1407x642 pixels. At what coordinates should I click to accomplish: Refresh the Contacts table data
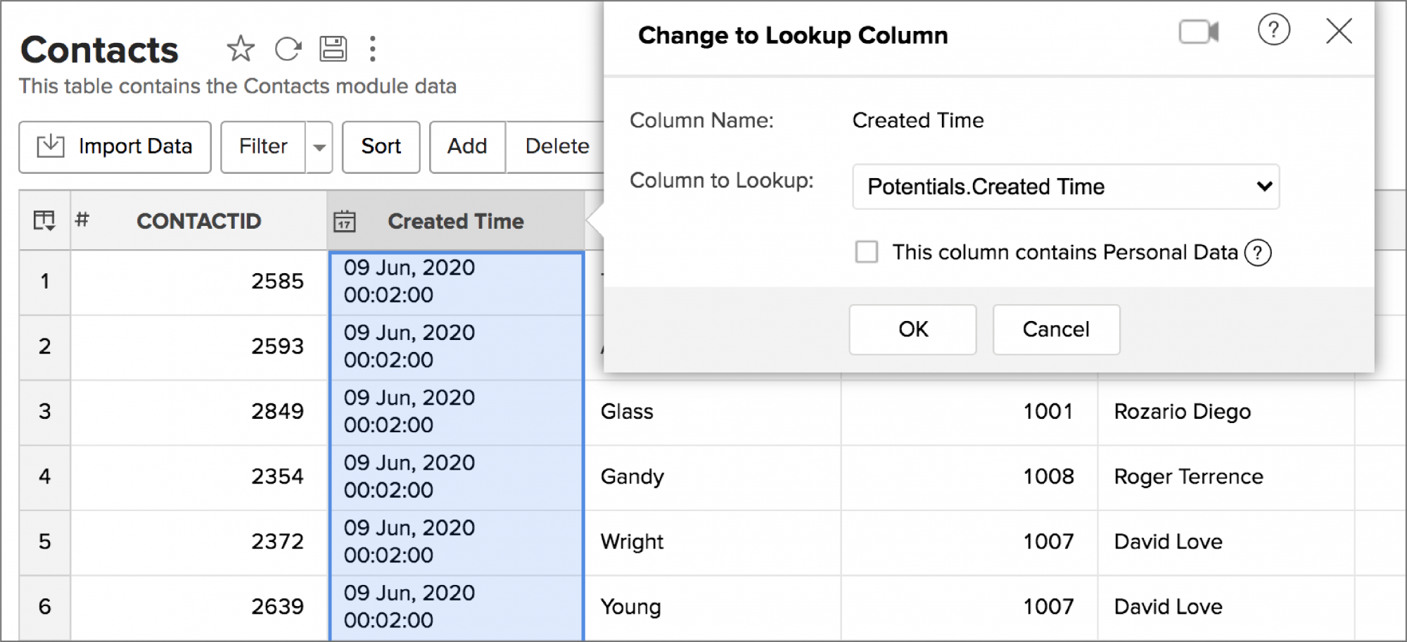click(287, 49)
